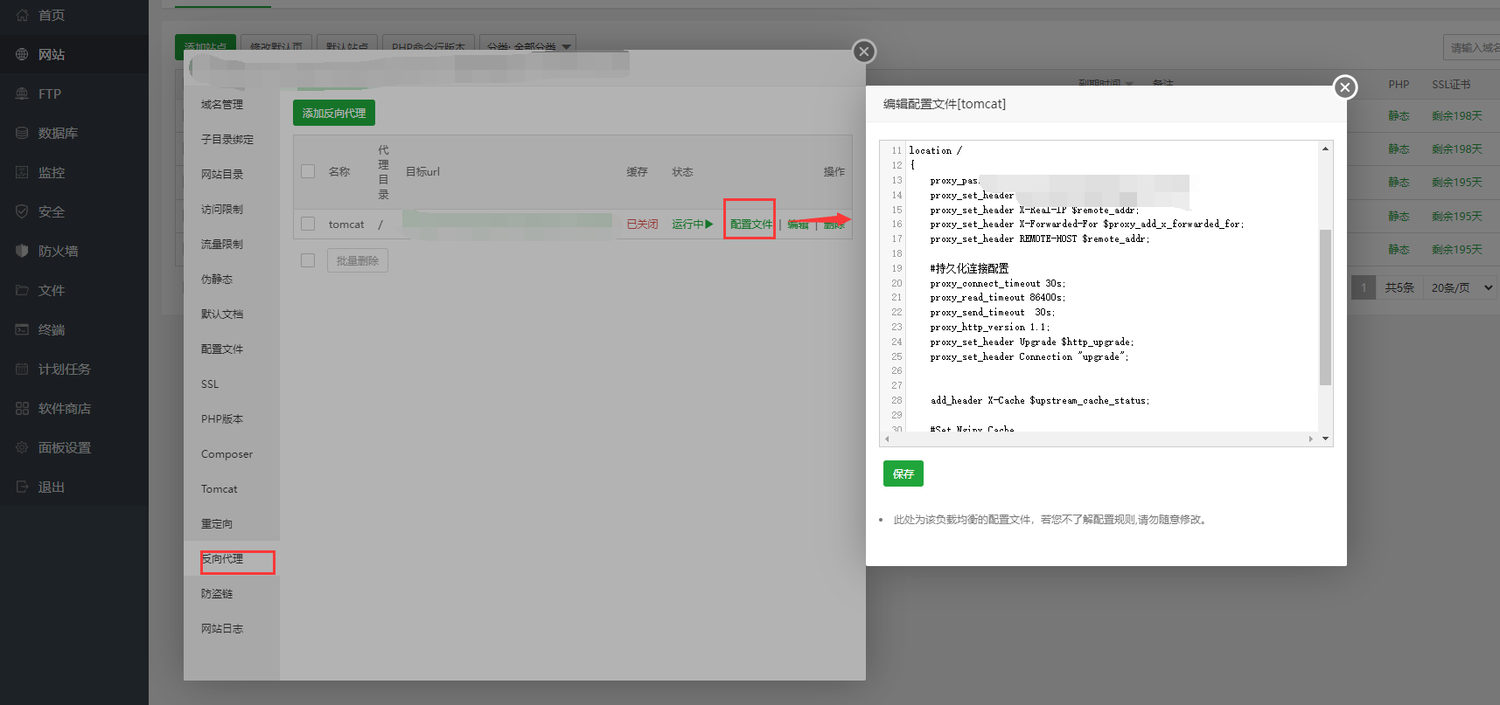Click the 批量删除 button
This screenshot has height=705, width=1500.
[x=358, y=260]
